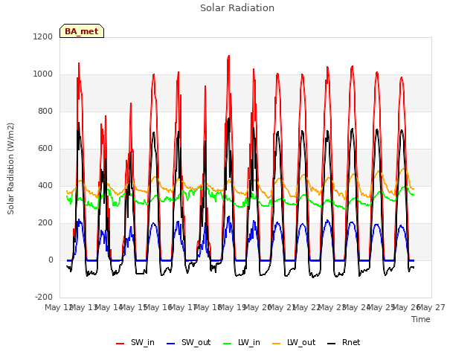
Task: Click the green LW_in legend swatch
Action: point(228,344)
